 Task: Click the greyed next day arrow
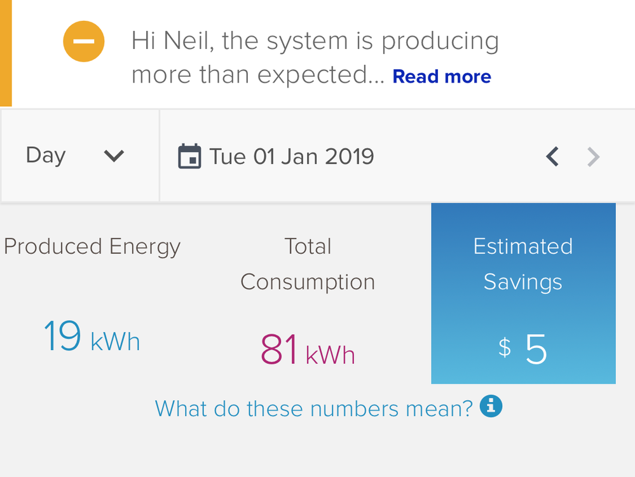point(592,156)
